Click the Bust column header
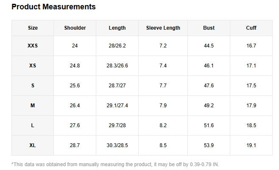The width and height of the screenshot is (279, 170). tap(209, 28)
